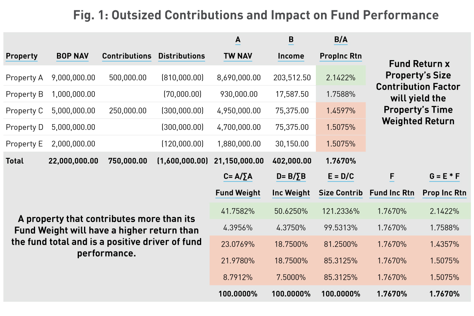Image resolution: width=474 pixels, height=316 pixels.
Task: Click the Size Contrib column header
Action: [x=341, y=193]
